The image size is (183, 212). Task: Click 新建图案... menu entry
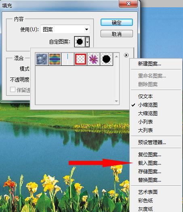click(x=149, y=63)
